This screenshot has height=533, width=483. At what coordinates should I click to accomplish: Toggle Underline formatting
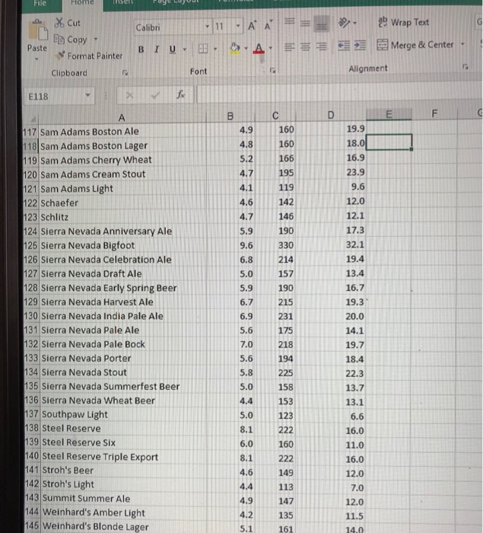pos(172,49)
